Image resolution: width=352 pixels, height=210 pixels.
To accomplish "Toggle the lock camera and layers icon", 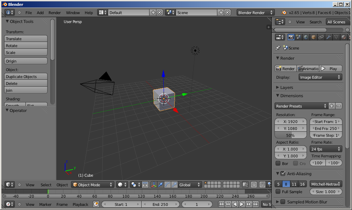I will click(x=245, y=185).
